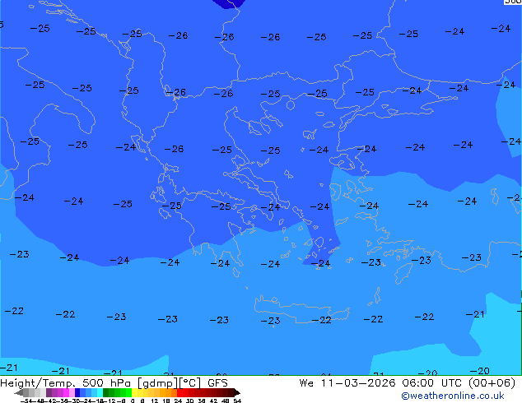
Task: Click the "0" label under the legend
Action: coord(133,401)
